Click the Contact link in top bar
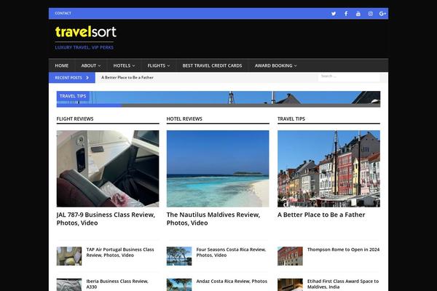Viewport: 437px width, 291px height. click(63, 13)
